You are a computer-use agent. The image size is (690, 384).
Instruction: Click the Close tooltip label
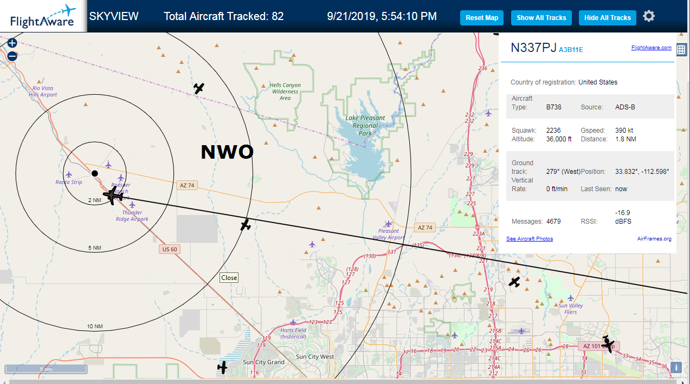point(229,278)
